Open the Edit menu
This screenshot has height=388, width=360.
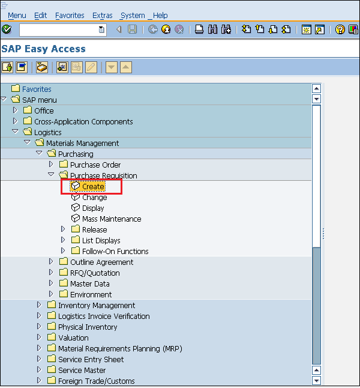coord(40,16)
